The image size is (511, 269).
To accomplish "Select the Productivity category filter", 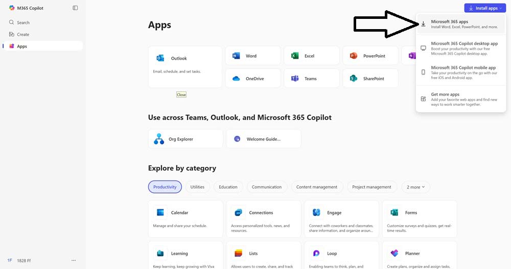I will tap(165, 187).
